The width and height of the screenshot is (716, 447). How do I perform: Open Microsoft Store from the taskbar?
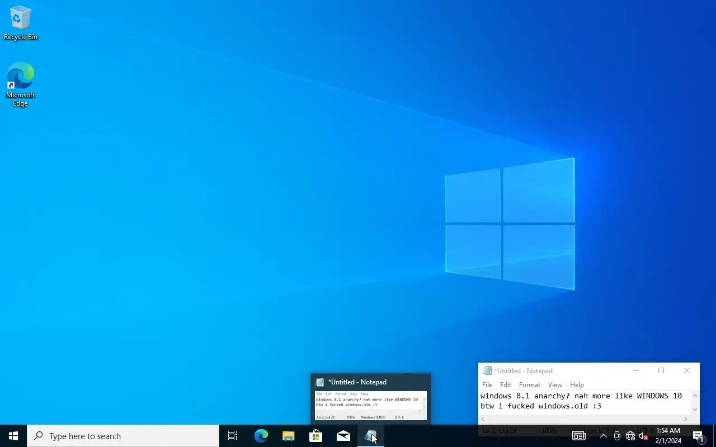click(x=315, y=436)
